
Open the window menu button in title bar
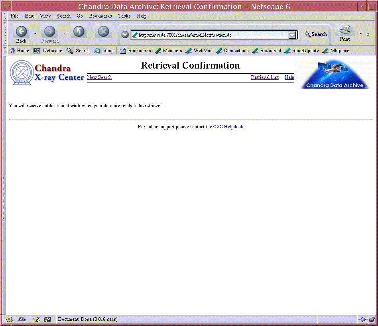(x=7, y=6)
